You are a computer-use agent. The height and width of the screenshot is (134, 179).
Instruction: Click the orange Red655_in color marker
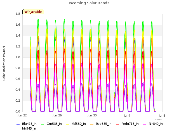point(92,124)
